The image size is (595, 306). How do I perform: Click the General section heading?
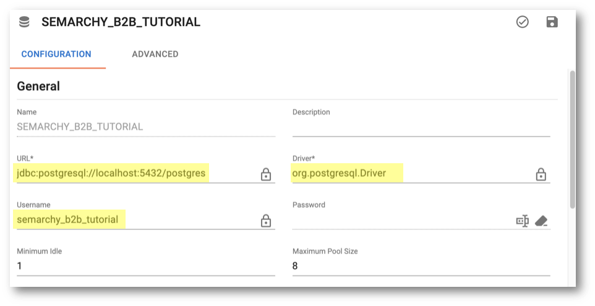[x=38, y=86]
